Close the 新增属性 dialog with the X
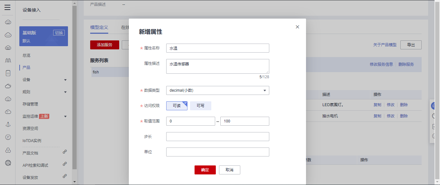Image resolution: width=440 pixels, height=185 pixels. [x=297, y=27]
